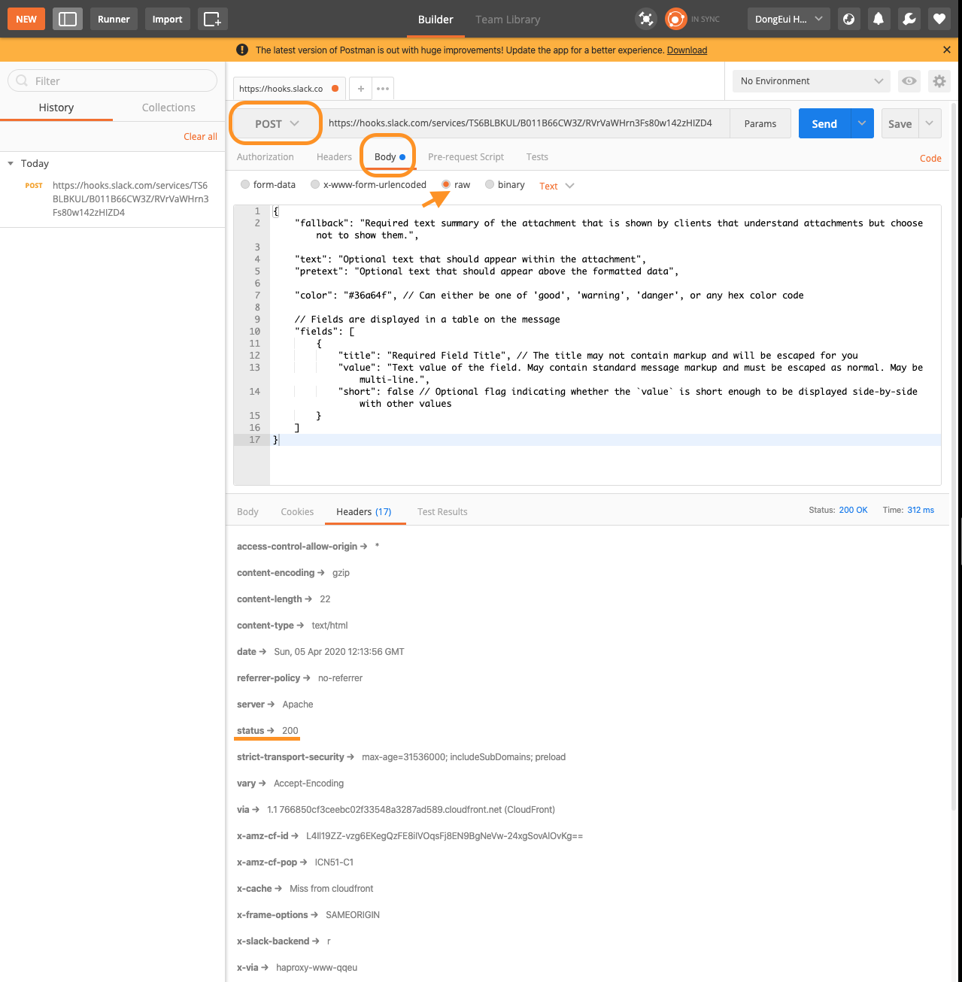
Task: Click the Import button
Action: pyautogui.click(x=167, y=19)
